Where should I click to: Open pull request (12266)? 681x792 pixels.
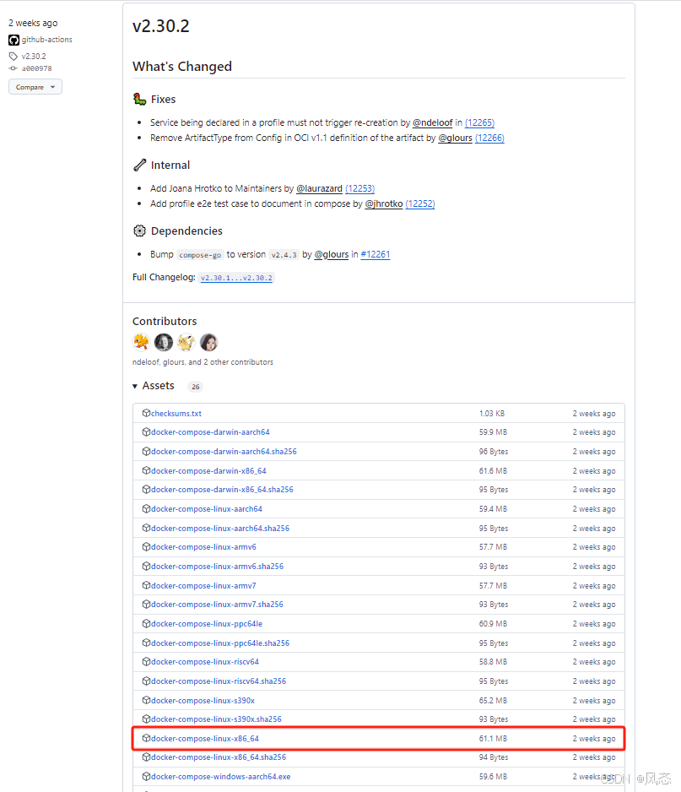489,138
